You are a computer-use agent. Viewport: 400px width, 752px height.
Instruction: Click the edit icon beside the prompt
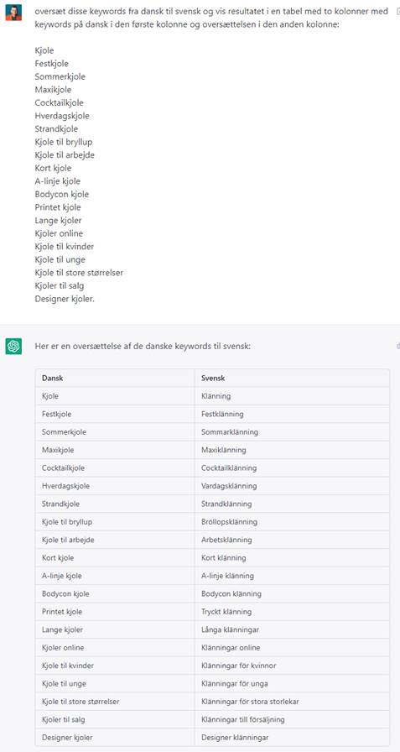397,12
